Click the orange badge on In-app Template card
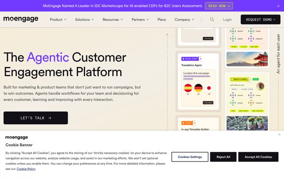Screen dimensions: 284x177 pos(187,123)
